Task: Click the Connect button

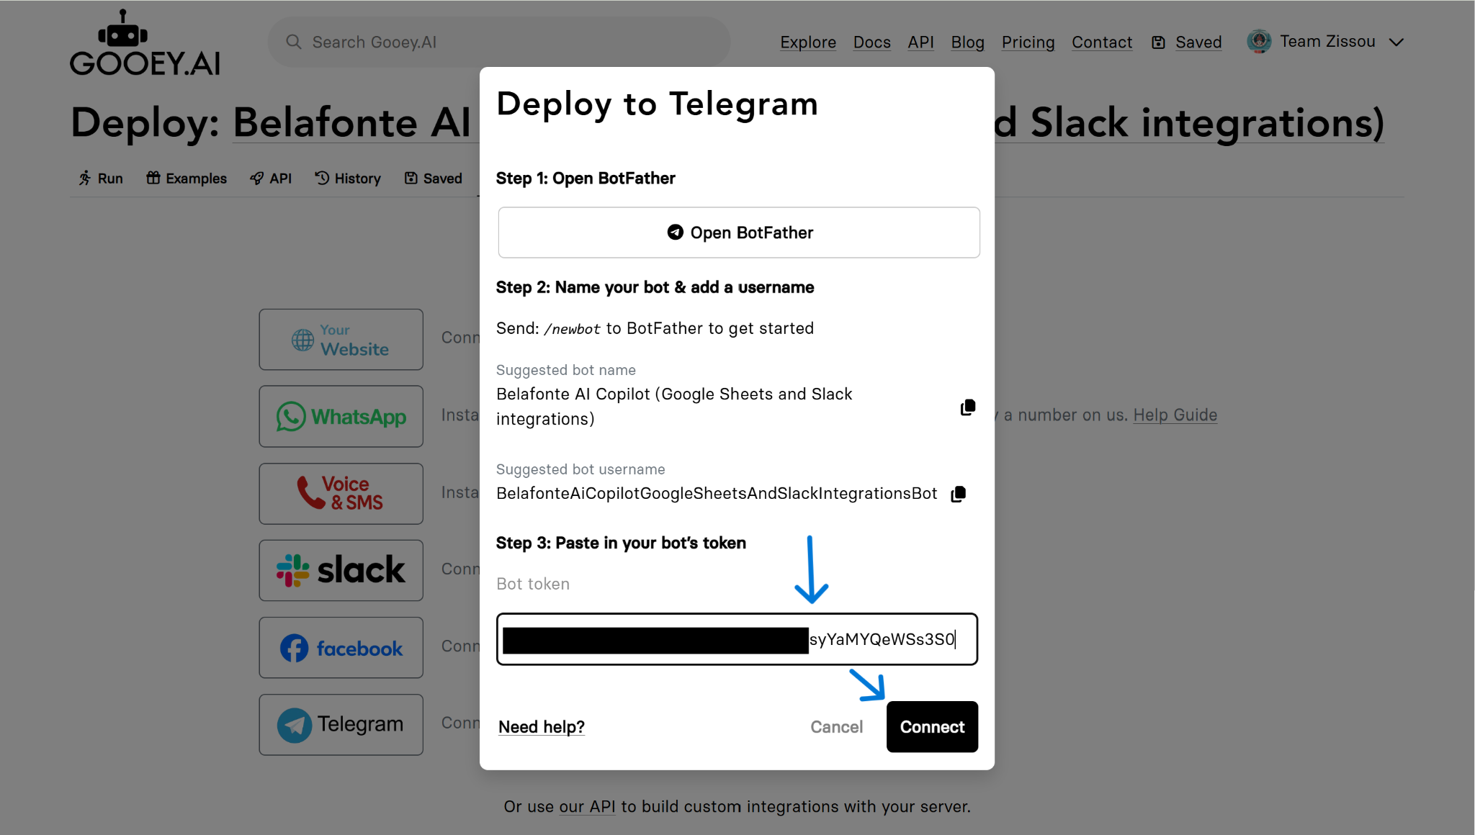Action: (x=932, y=727)
